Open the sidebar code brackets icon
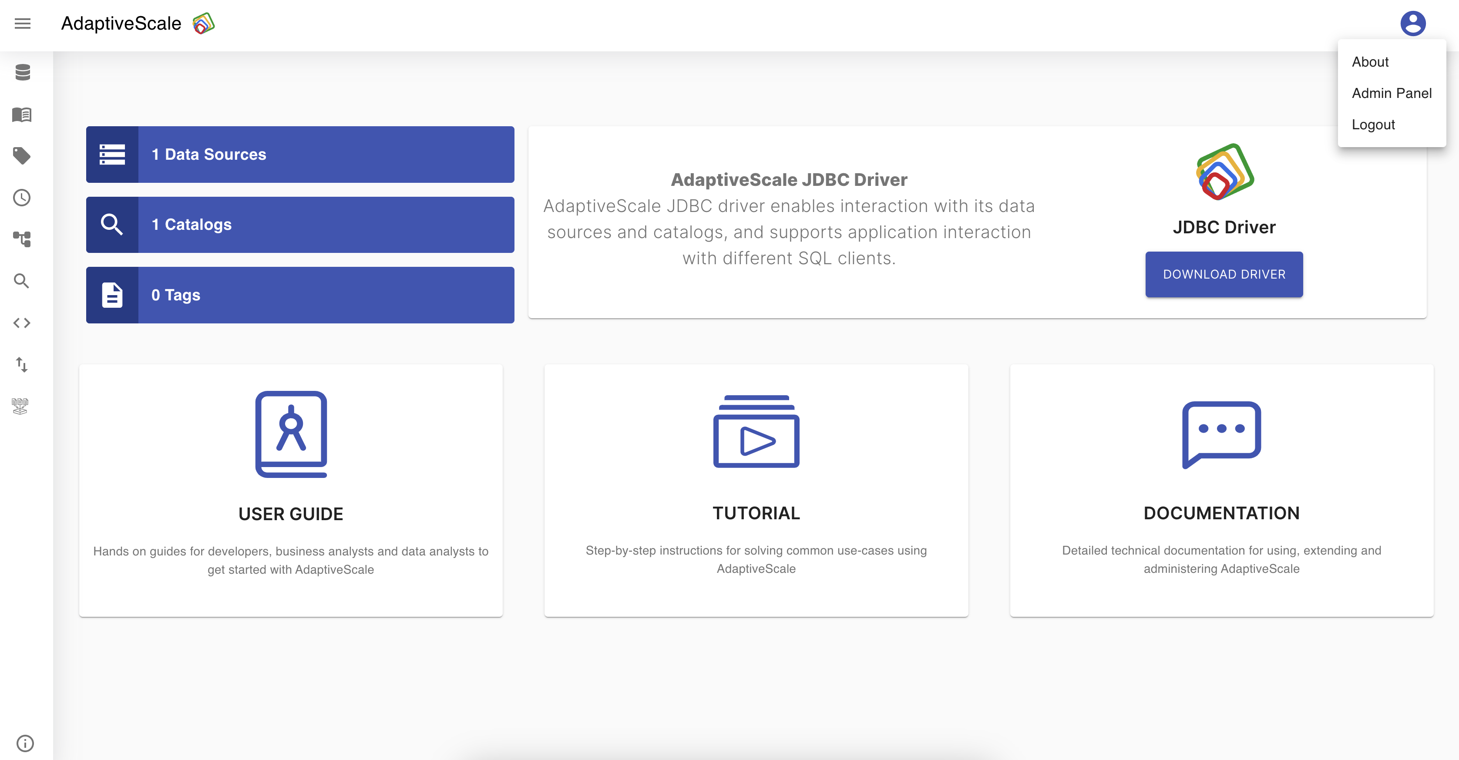Image resolution: width=1459 pixels, height=760 pixels. click(22, 323)
